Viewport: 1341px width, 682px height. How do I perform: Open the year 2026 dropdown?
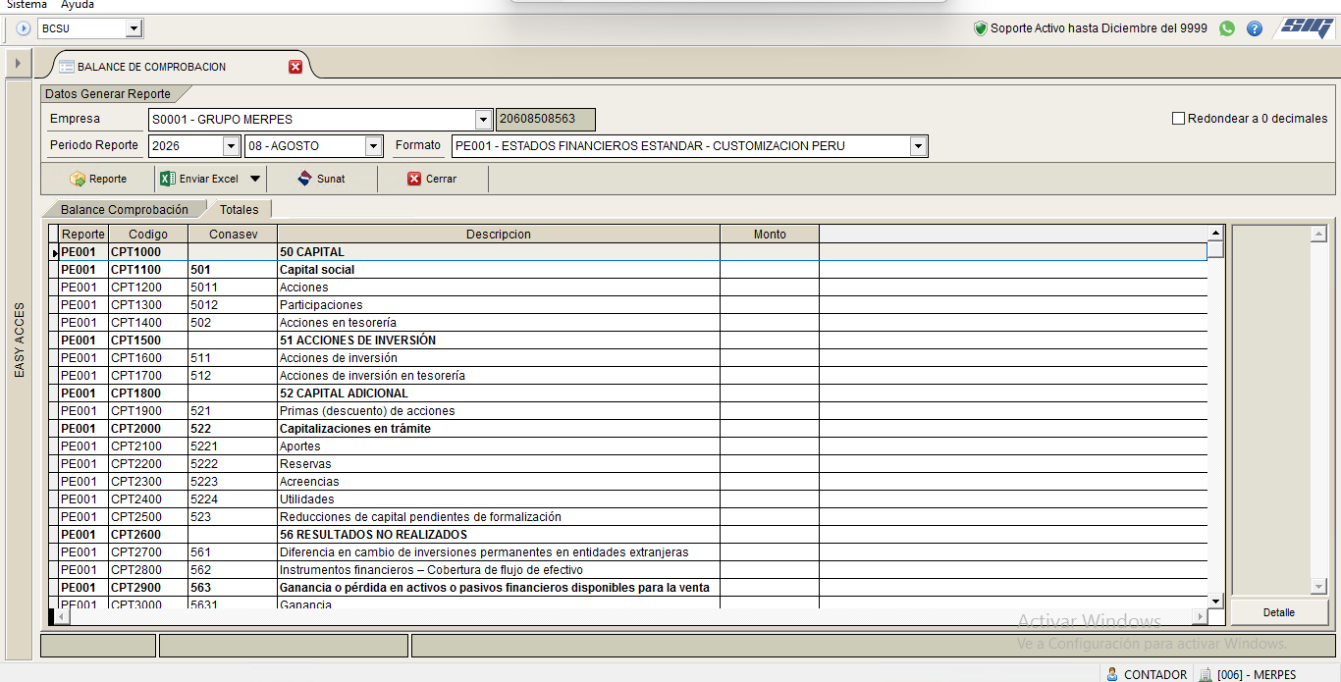[232, 146]
